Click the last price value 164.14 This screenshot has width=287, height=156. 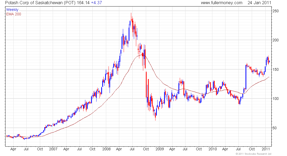pyautogui.click(x=83, y=3)
